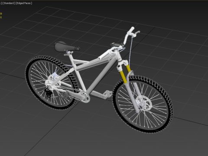The width and height of the screenshot is (208, 156).
Task: Open the [Edged Faces] viewport display menu
Action: pos(24,3)
